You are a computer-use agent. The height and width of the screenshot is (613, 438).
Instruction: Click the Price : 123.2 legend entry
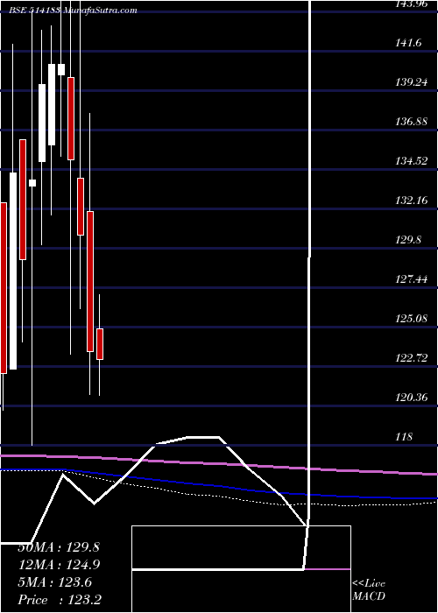coord(60,600)
